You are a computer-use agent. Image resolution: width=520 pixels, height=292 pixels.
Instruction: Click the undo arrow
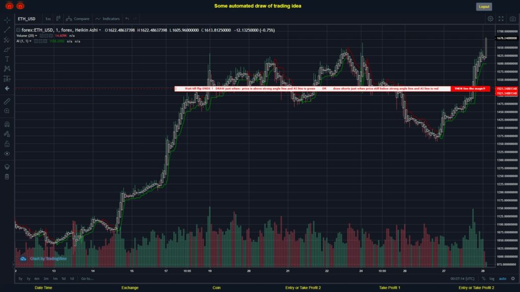(x=127, y=19)
